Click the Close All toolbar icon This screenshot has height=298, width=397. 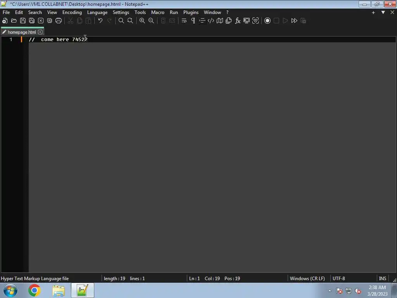[50, 21]
